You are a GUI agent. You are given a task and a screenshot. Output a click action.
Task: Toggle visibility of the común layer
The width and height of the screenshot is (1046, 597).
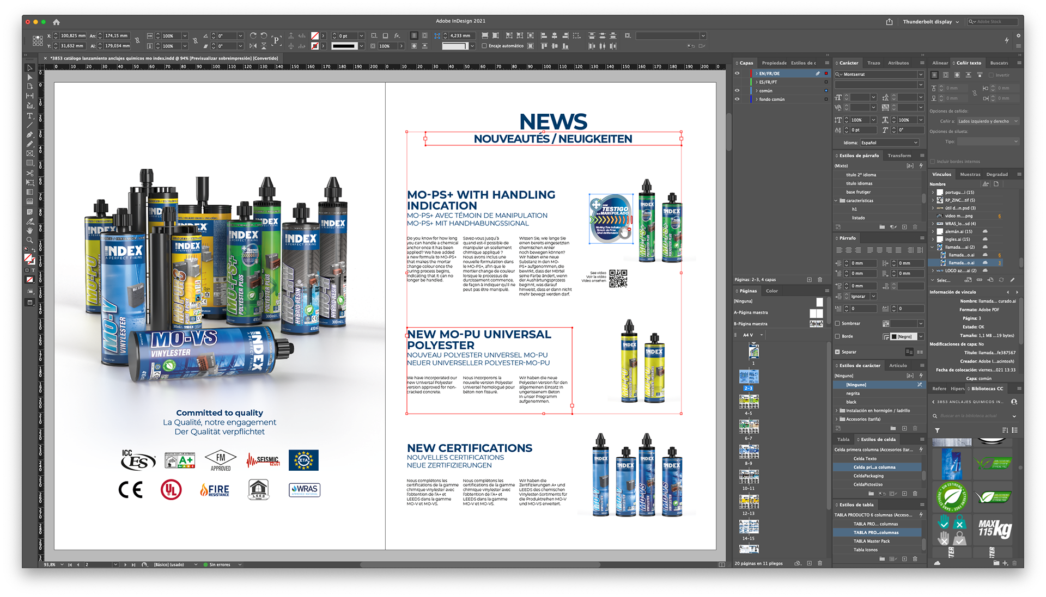[737, 91]
